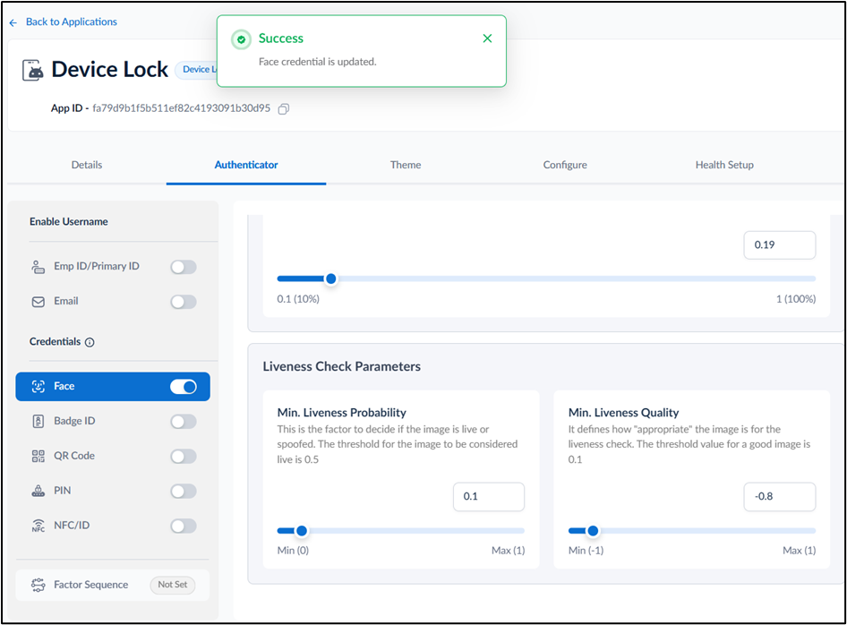Click the "1 (100%)" slider max label
847x625 pixels.
click(796, 299)
